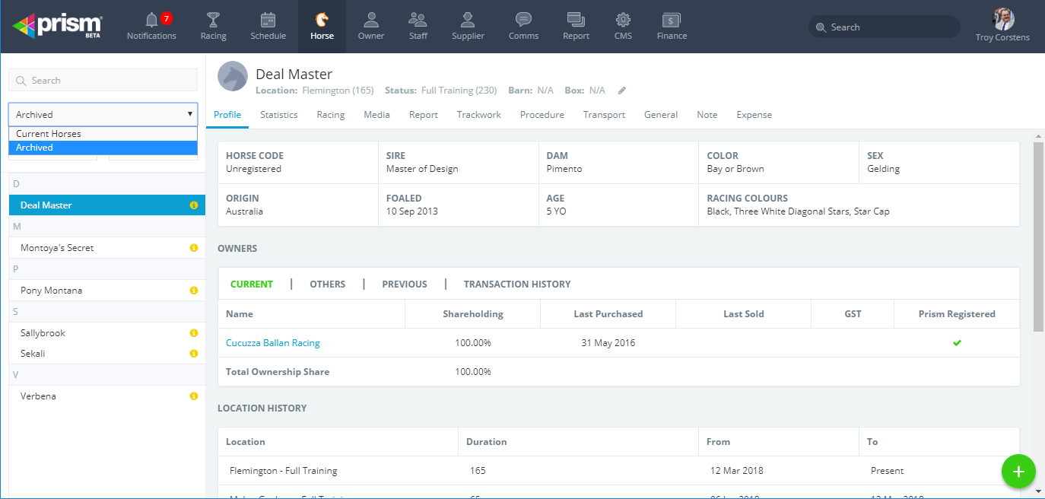
Task: Click info icon next to Sallybrook
Action: (193, 333)
